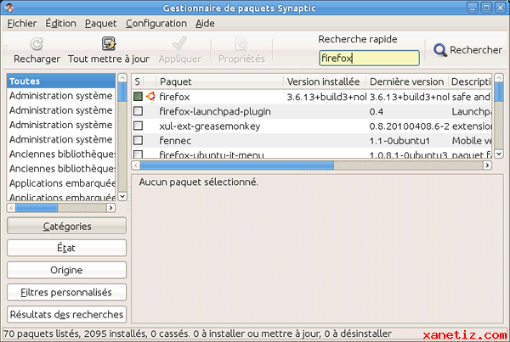Click the package list scroll left arrow
The image size is (510, 342).
tap(136, 165)
